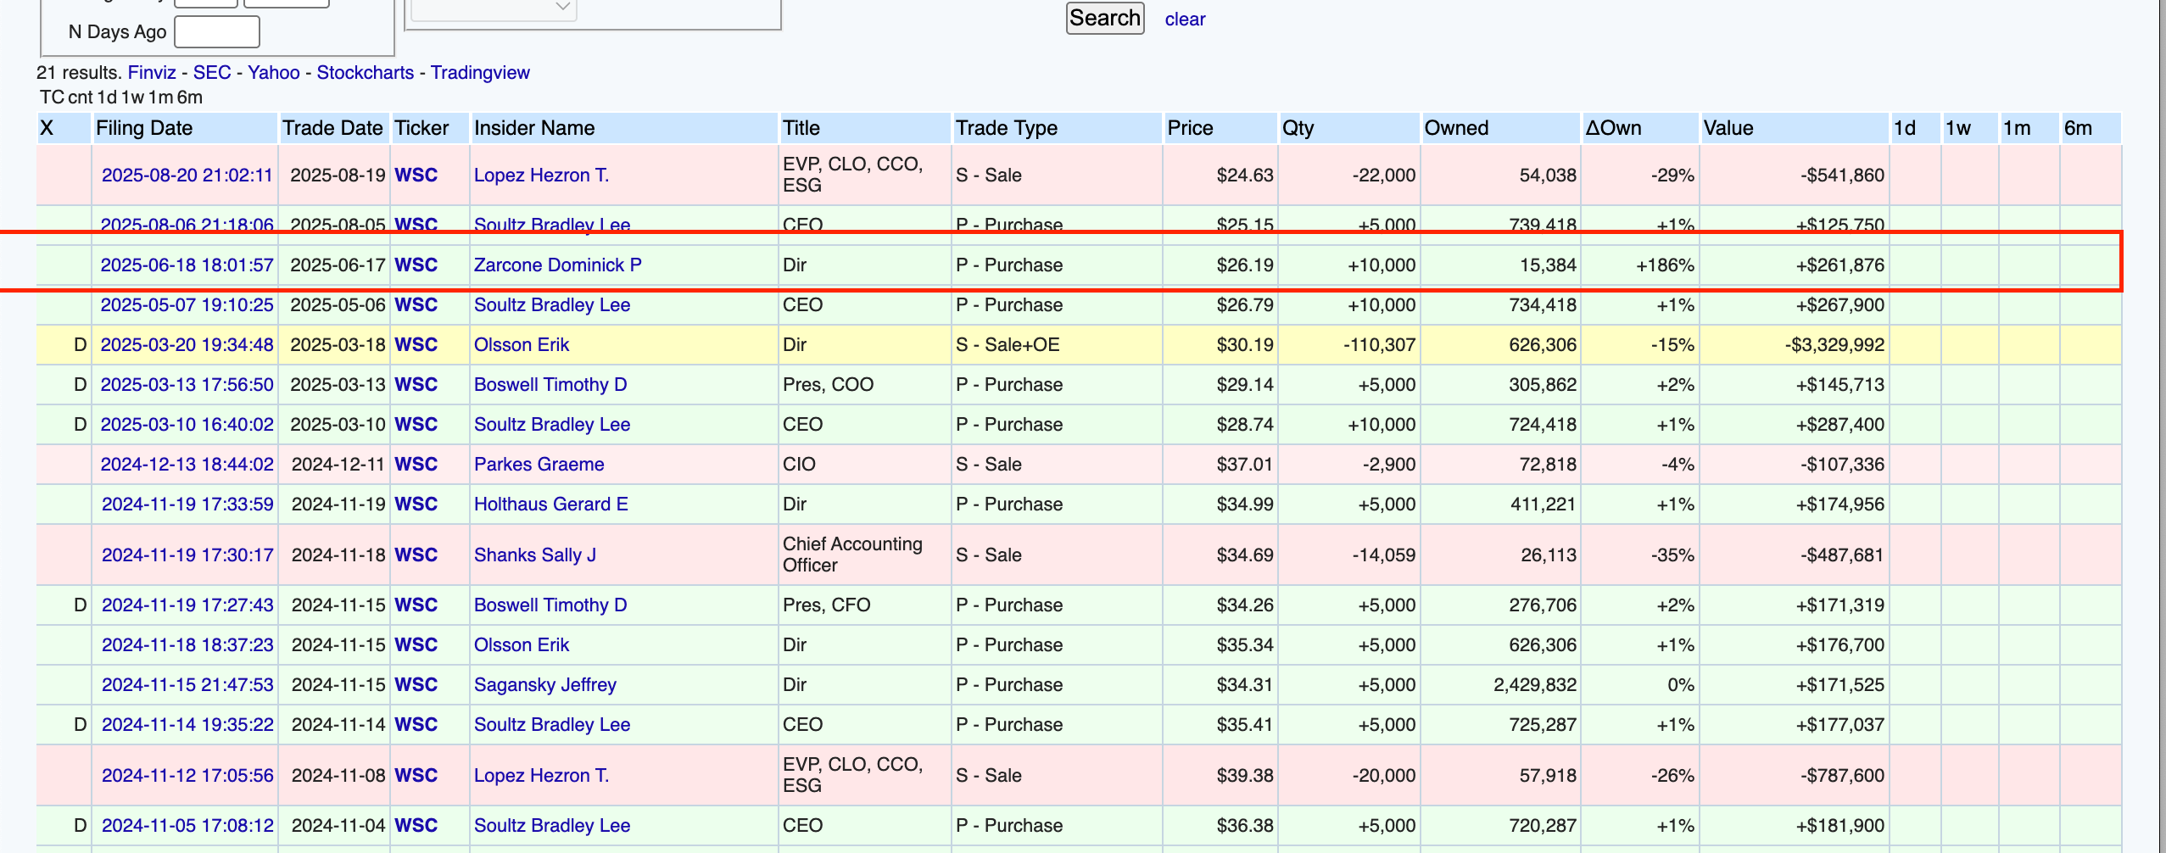2166x853 pixels.
Task: Click WSC ticker in the Zarcone row
Action: pyautogui.click(x=416, y=265)
